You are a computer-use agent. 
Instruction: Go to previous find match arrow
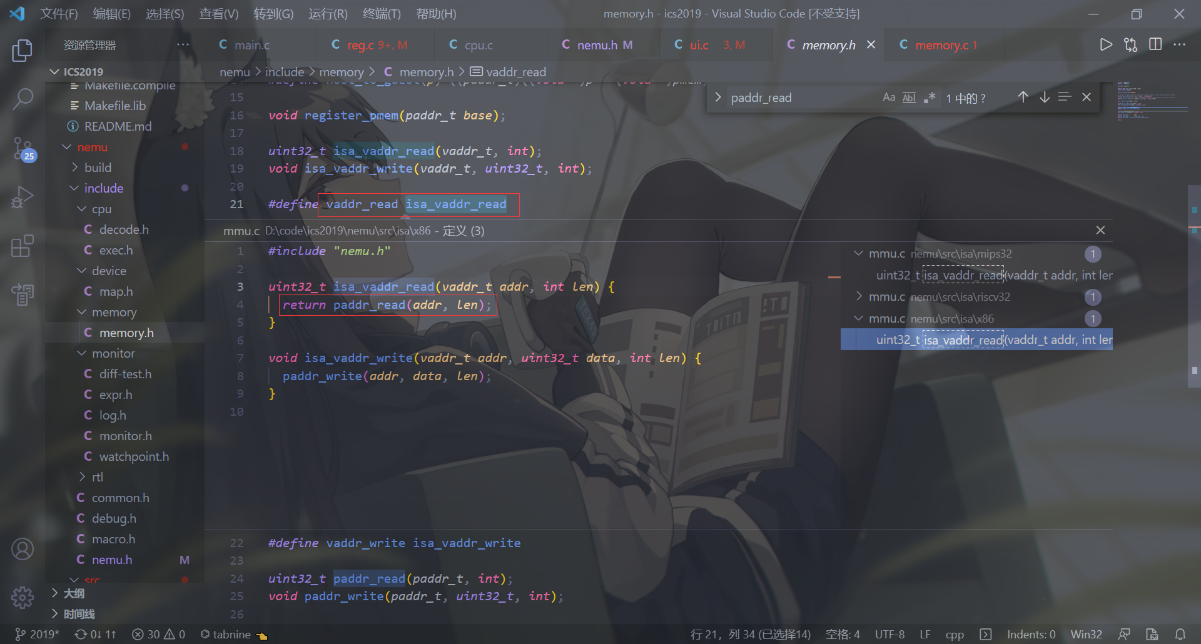point(1023,97)
